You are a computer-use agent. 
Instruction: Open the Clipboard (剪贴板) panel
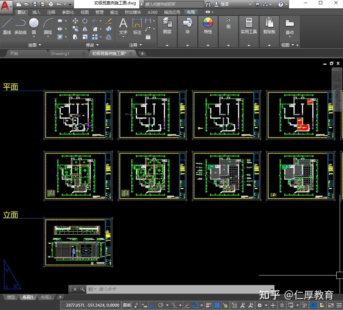point(269,25)
